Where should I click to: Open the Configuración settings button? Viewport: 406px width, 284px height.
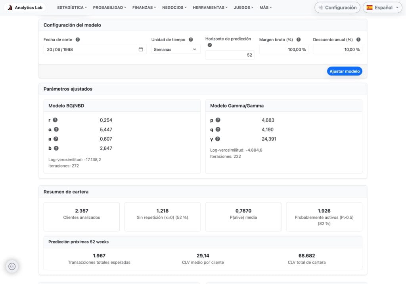point(337,8)
